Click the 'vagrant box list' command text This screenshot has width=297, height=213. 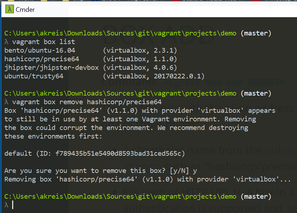coord(43,42)
